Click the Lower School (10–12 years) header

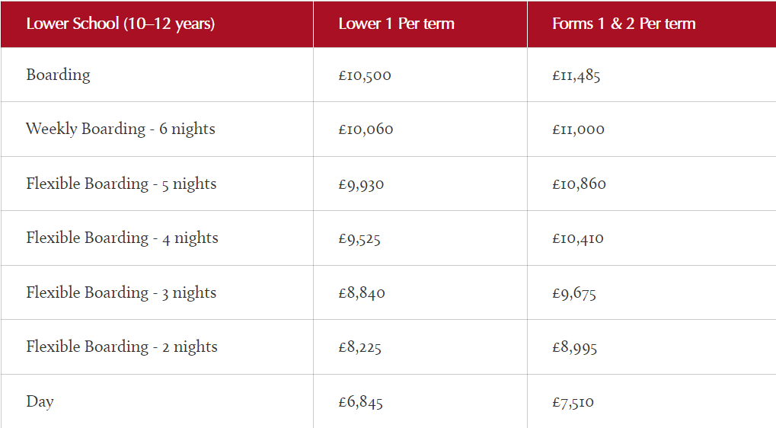pos(120,24)
